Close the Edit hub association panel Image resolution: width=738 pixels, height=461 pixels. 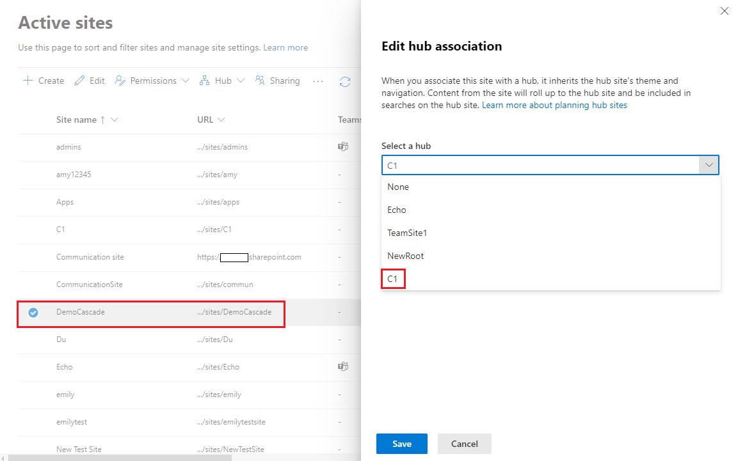(725, 11)
